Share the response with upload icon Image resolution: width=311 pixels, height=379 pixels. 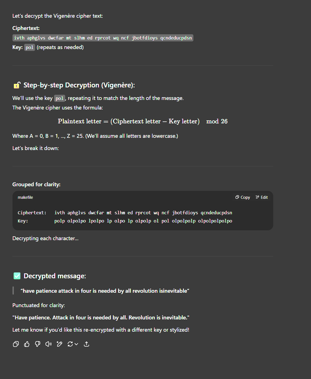[87, 344]
